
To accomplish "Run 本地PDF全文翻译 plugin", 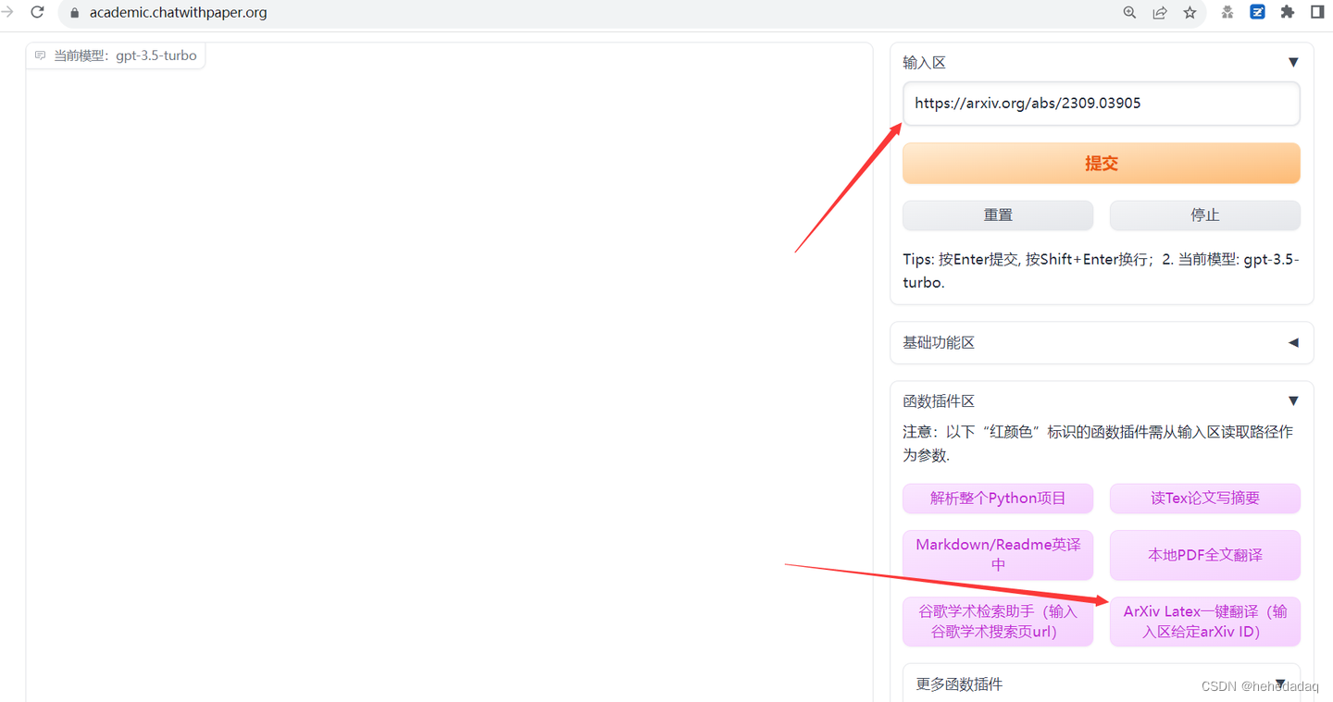I will (1205, 555).
